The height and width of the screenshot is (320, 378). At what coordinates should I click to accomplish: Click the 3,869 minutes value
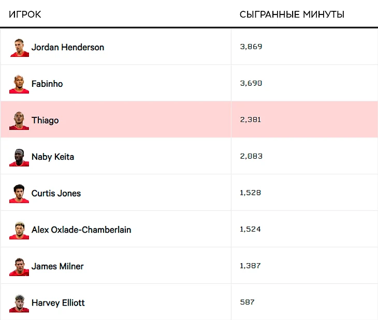coord(251,47)
